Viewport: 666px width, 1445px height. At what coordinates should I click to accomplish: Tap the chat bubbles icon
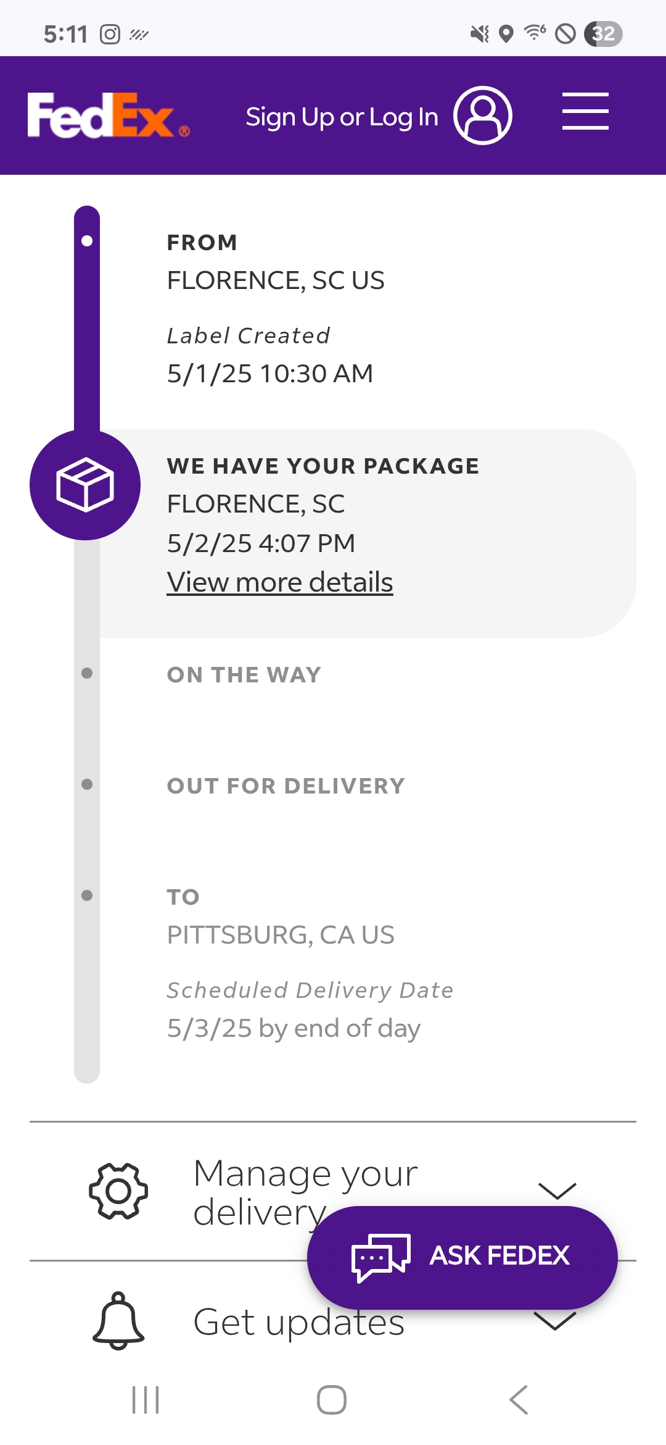[x=380, y=1257]
